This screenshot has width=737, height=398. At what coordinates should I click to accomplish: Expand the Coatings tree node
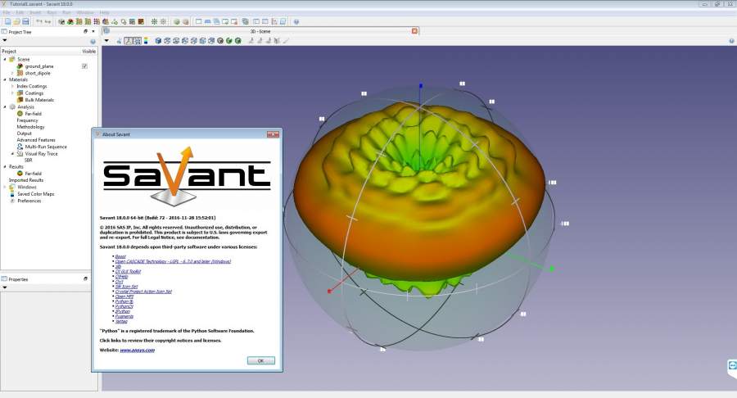[12, 93]
